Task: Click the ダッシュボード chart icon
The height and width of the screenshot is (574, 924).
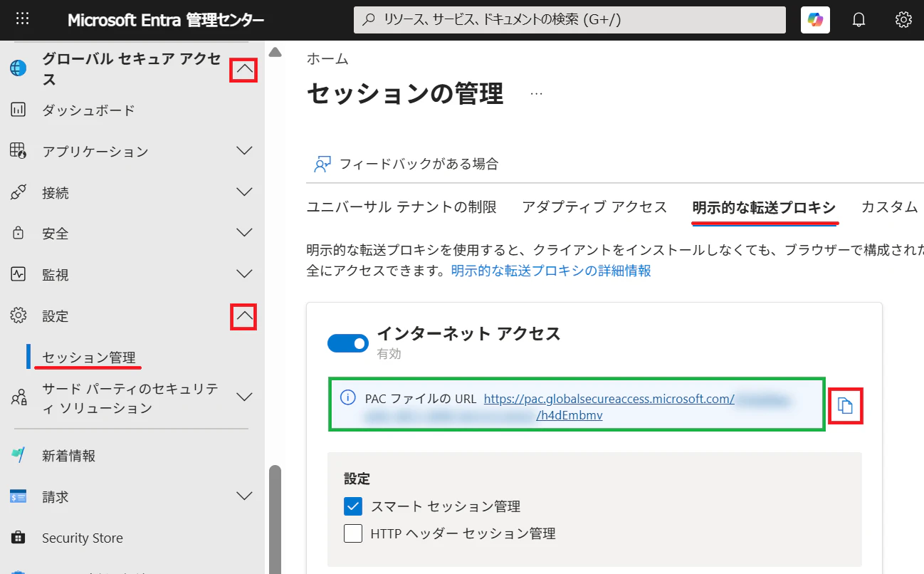Action: (18, 110)
